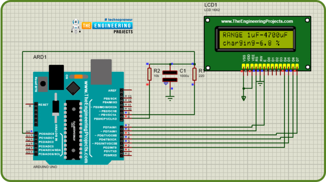Select resistor R2 10k component

(149, 74)
